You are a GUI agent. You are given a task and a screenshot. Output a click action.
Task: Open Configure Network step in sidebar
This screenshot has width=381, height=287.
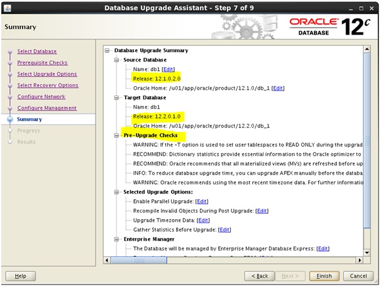41,97
